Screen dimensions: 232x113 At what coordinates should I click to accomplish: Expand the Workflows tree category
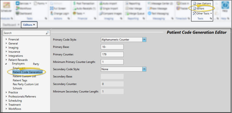tap(6, 109)
